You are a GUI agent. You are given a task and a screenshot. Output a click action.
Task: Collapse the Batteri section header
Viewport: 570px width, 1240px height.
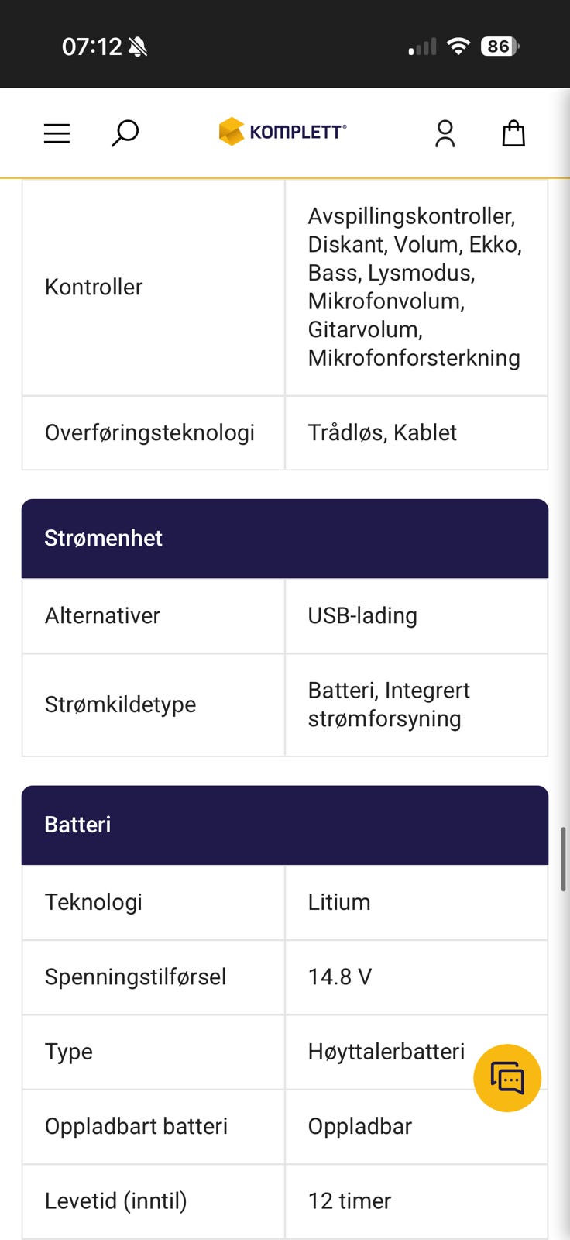point(285,825)
